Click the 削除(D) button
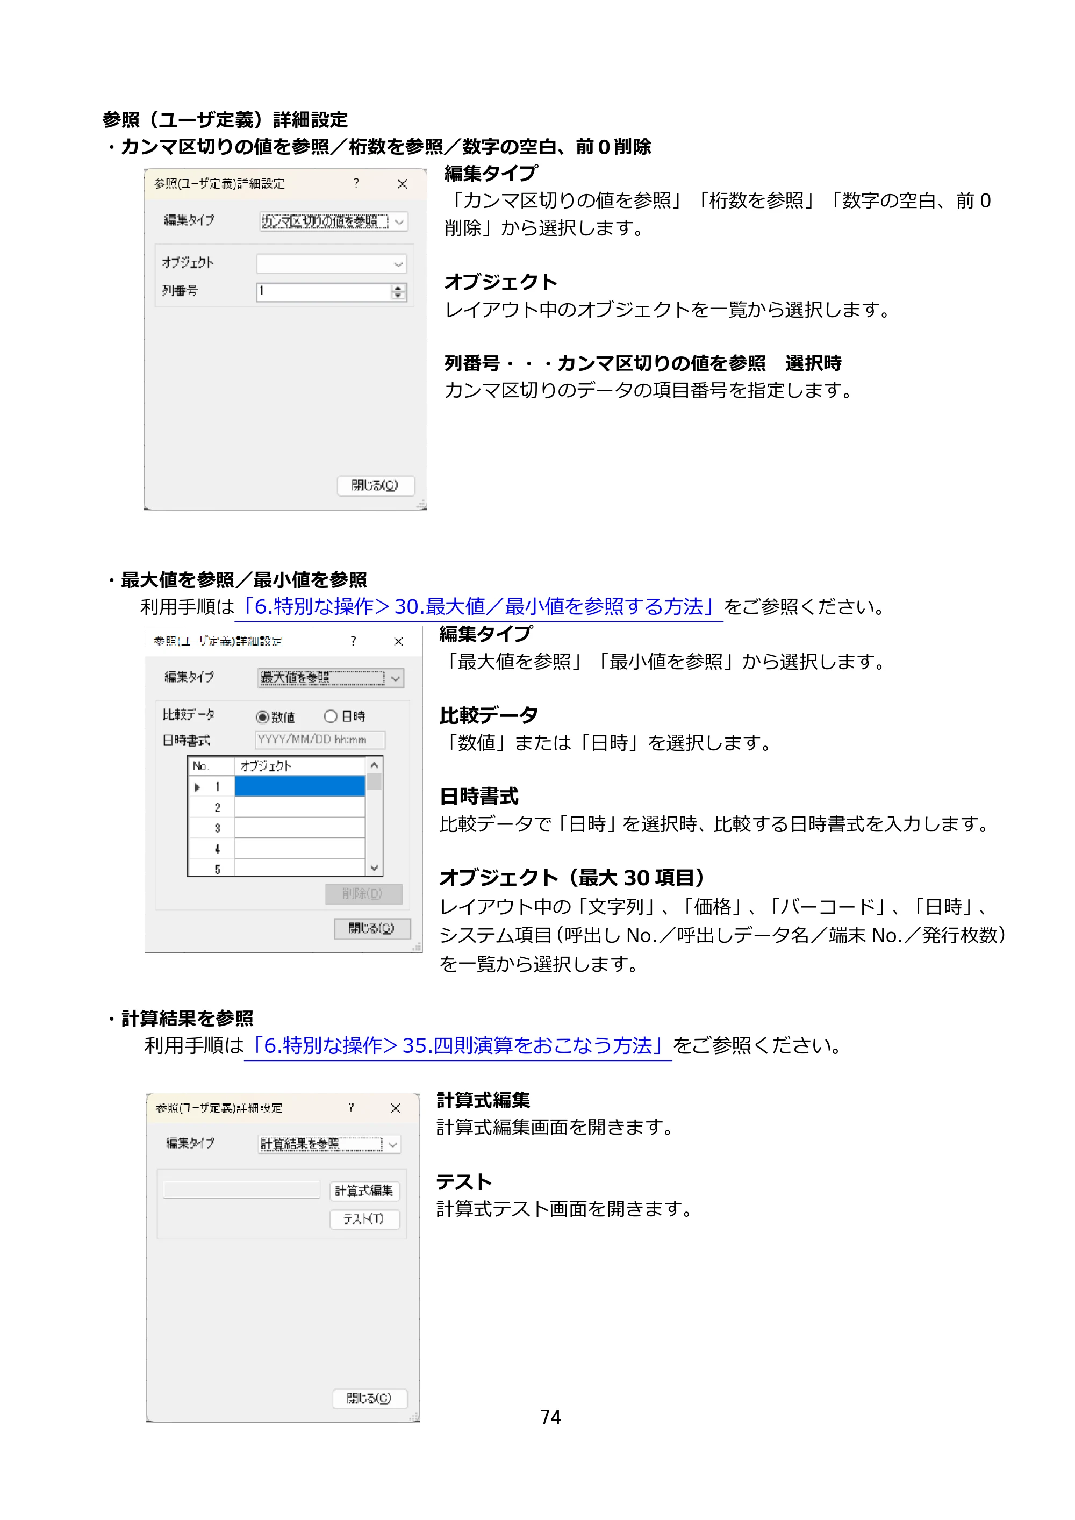 [363, 894]
